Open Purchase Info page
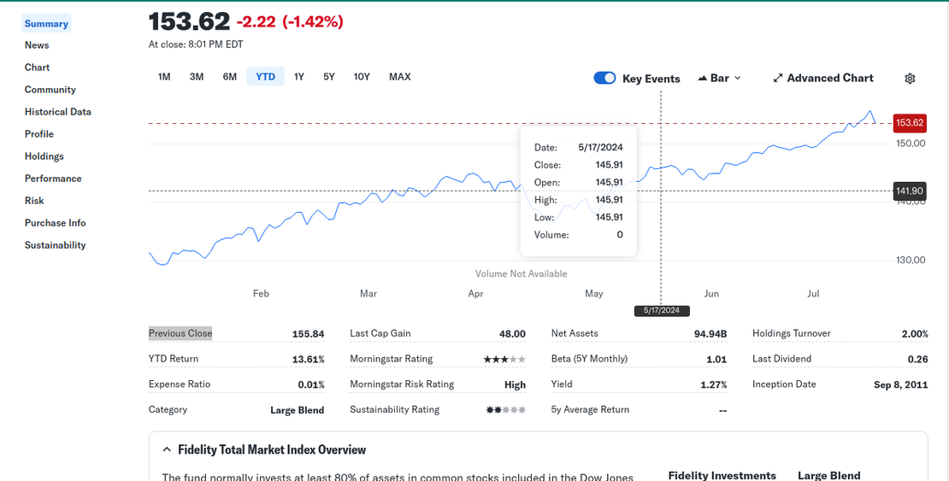The width and height of the screenshot is (949, 481). coord(55,223)
